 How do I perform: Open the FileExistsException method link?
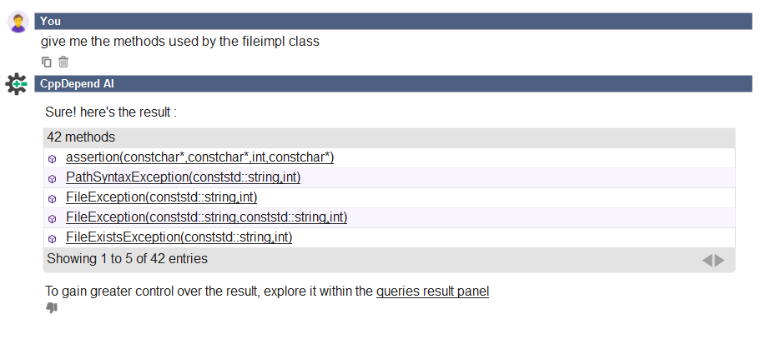pyautogui.click(x=179, y=237)
